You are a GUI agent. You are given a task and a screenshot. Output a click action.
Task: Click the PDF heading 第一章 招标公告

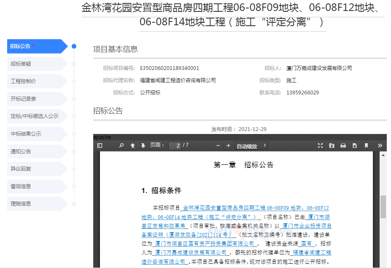pyautogui.click(x=243, y=165)
